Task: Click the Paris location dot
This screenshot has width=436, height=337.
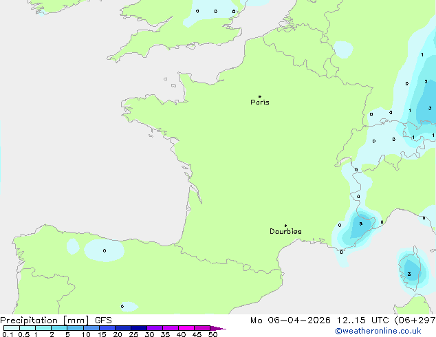Action: click(x=260, y=96)
